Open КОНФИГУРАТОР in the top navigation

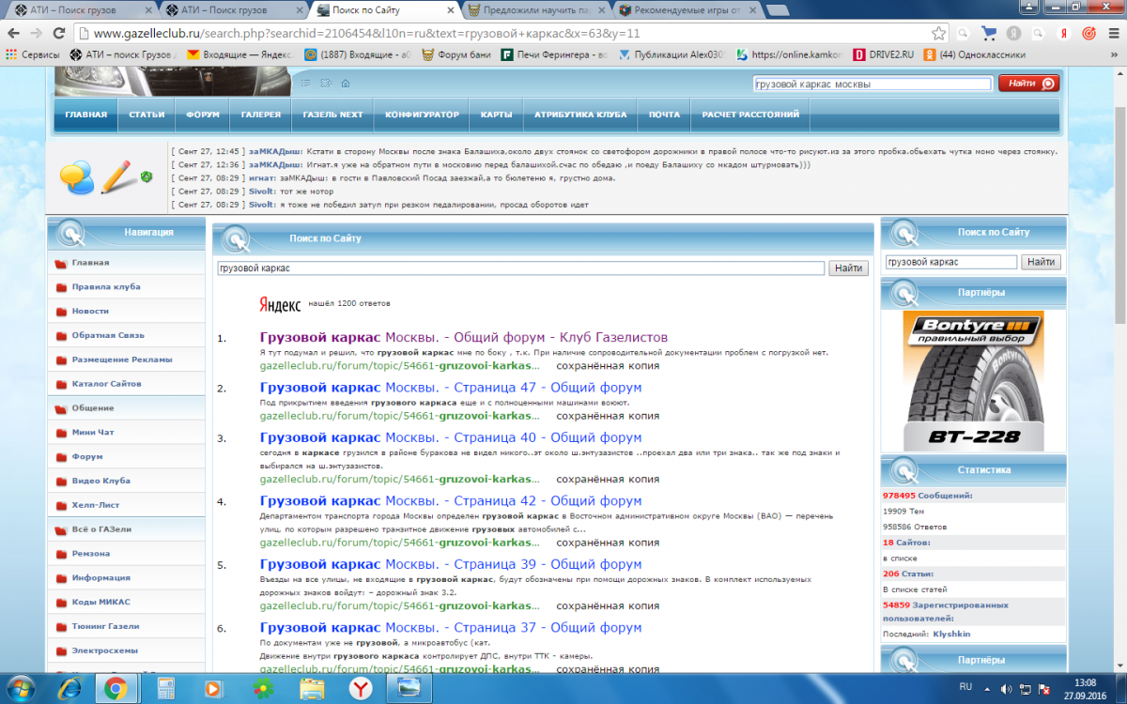coord(422,115)
